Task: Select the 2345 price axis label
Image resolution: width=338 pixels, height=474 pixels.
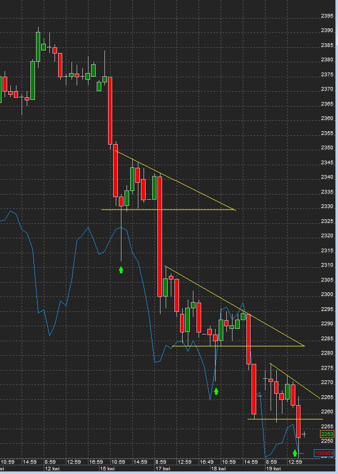Action: click(x=327, y=163)
